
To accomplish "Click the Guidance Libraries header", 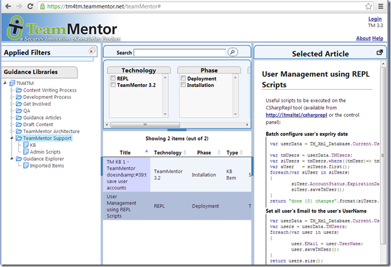I will (x=39, y=72).
